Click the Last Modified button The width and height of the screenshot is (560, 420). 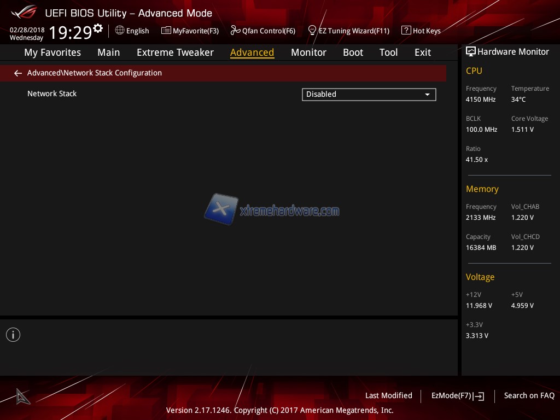(x=388, y=396)
